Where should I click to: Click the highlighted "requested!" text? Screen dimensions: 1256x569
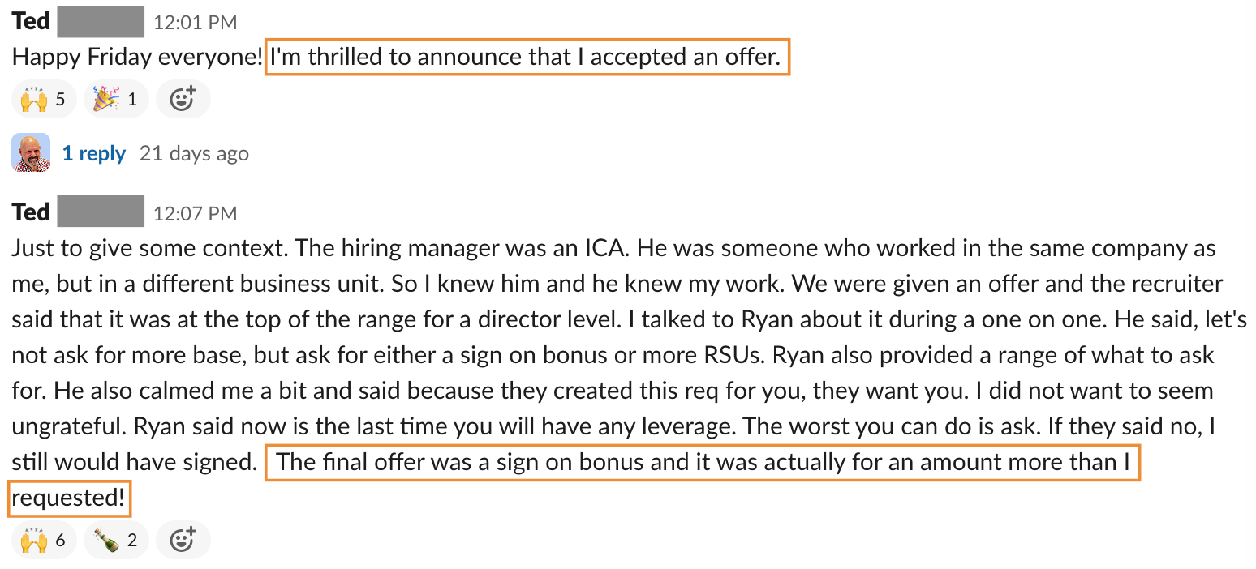[68, 498]
